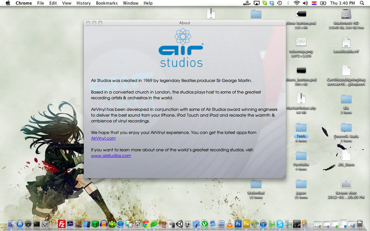Open Finder from the dock
Screen dimensions: 370x231
coord(11,224)
